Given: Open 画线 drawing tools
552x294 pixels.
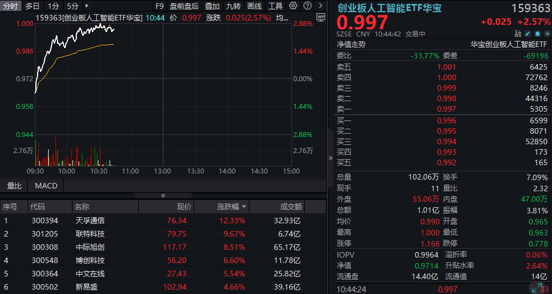Looking at the screenshot, I should click(254, 6).
